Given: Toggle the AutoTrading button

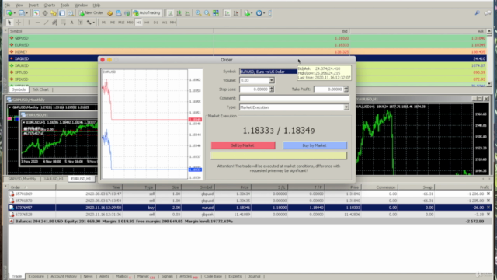Looking at the screenshot, I should coord(147,13).
